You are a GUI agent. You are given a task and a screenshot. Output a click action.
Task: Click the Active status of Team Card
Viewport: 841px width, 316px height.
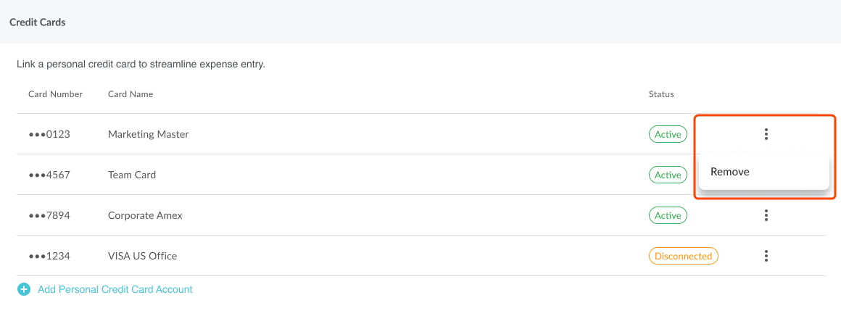click(x=668, y=175)
